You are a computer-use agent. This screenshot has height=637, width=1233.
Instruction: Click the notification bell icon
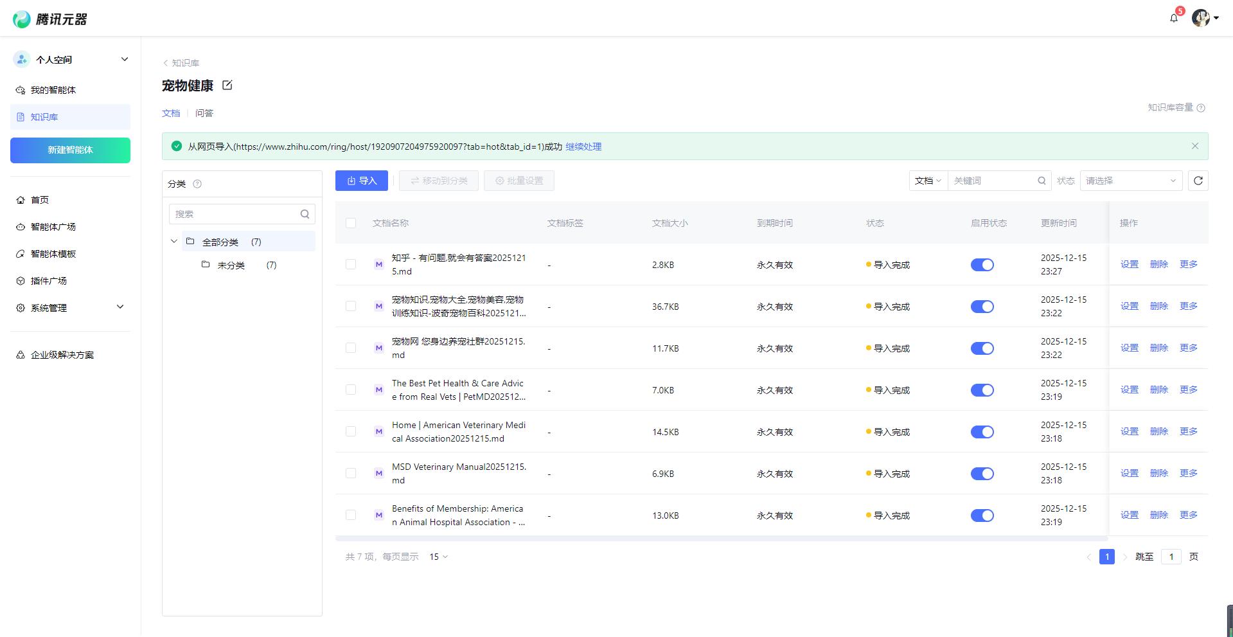click(1174, 18)
